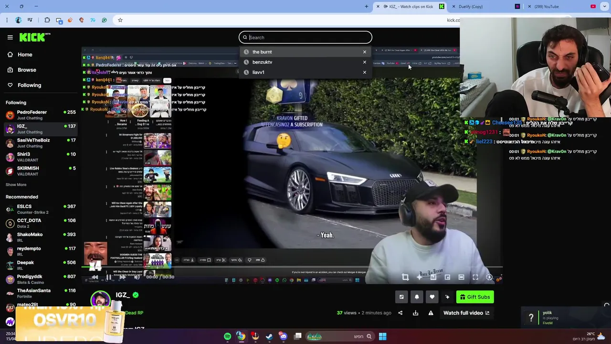Screen dimensions: 611x344
Task: Toggle fullscreen in the video player
Action: [x=475, y=277]
